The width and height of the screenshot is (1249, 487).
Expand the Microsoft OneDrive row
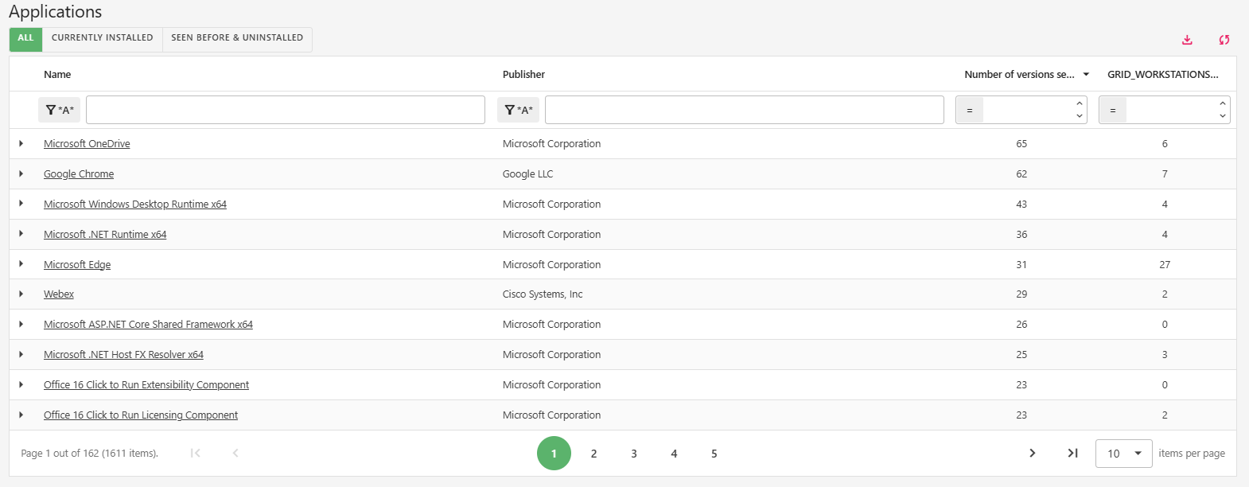[21, 144]
